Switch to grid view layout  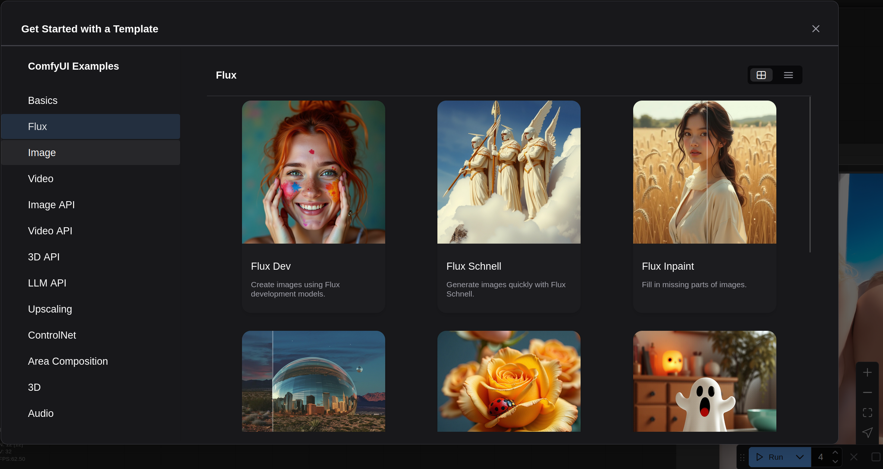(x=761, y=75)
